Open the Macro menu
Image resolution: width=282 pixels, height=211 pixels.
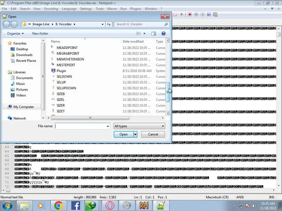pyautogui.click(x=112, y=9)
